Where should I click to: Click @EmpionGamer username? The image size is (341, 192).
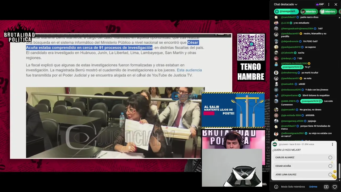click(x=289, y=95)
